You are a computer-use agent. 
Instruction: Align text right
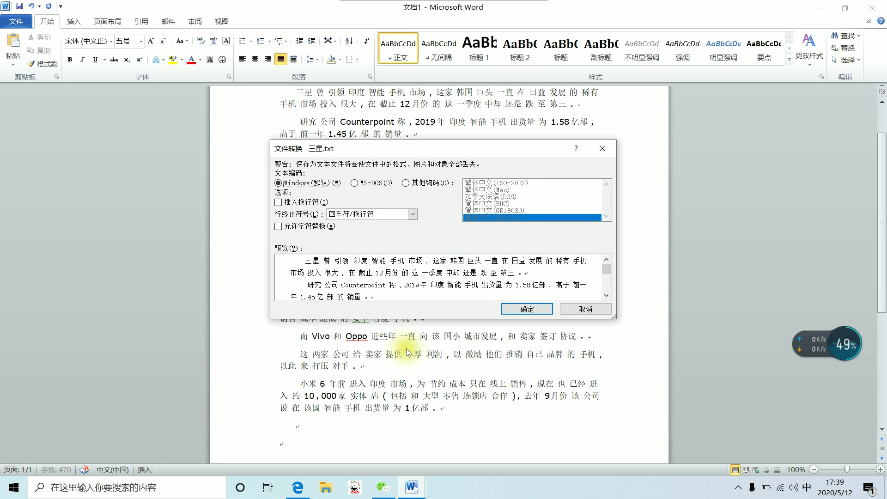pos(267,59)
